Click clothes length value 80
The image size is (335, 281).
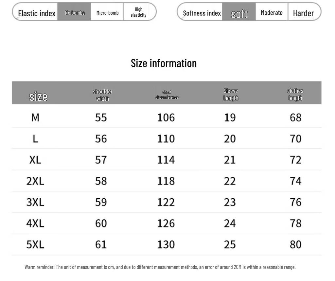[295, 244]
